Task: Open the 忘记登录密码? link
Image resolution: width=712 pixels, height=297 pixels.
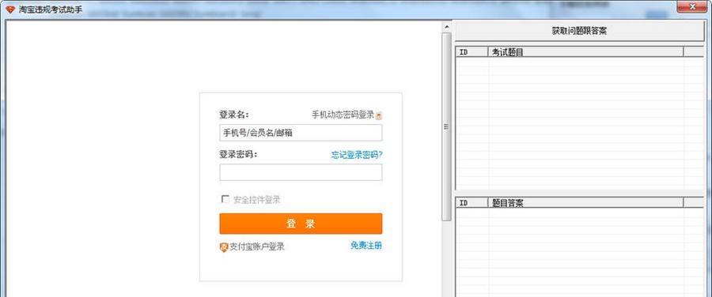Action: pos(357,155)
